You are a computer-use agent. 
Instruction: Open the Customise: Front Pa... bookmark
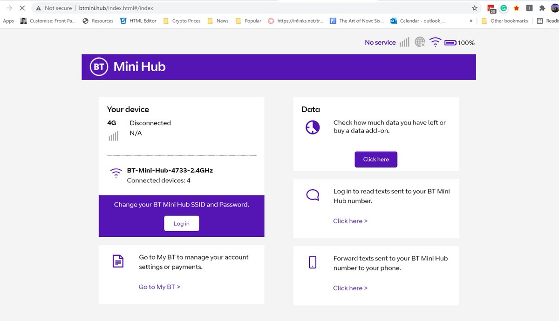click(48, 21)
